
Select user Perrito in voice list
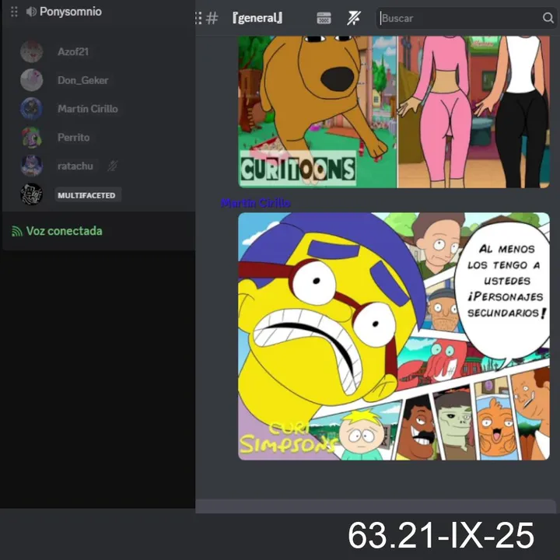coord(74,138)
